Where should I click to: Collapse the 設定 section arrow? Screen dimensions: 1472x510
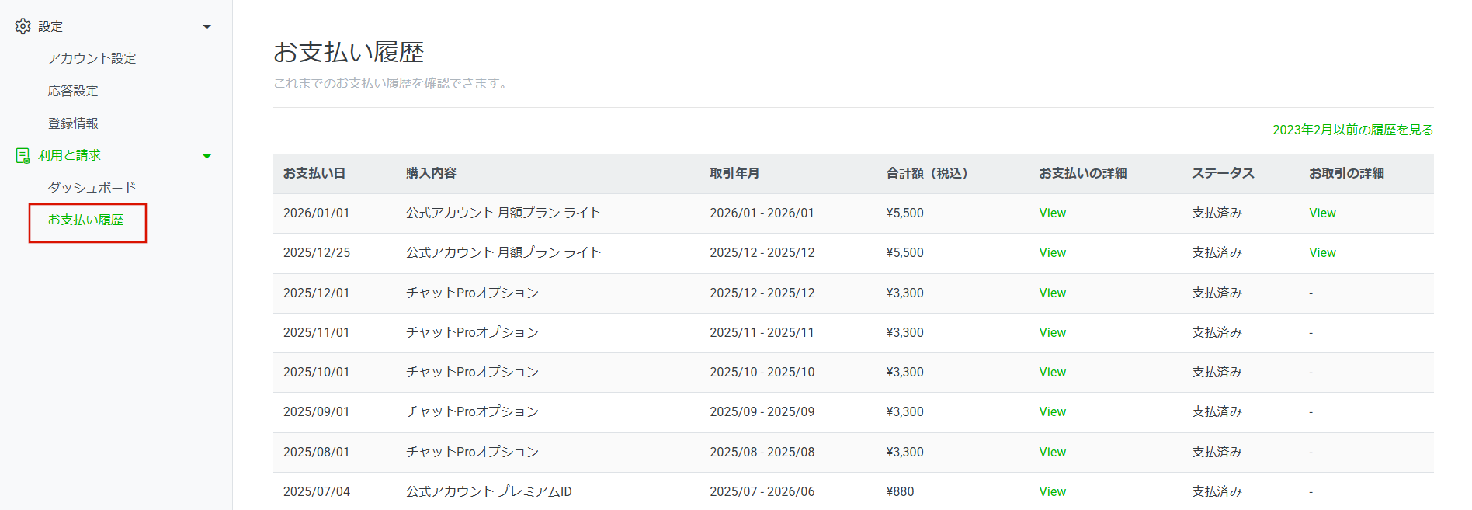tap(207, 27)
